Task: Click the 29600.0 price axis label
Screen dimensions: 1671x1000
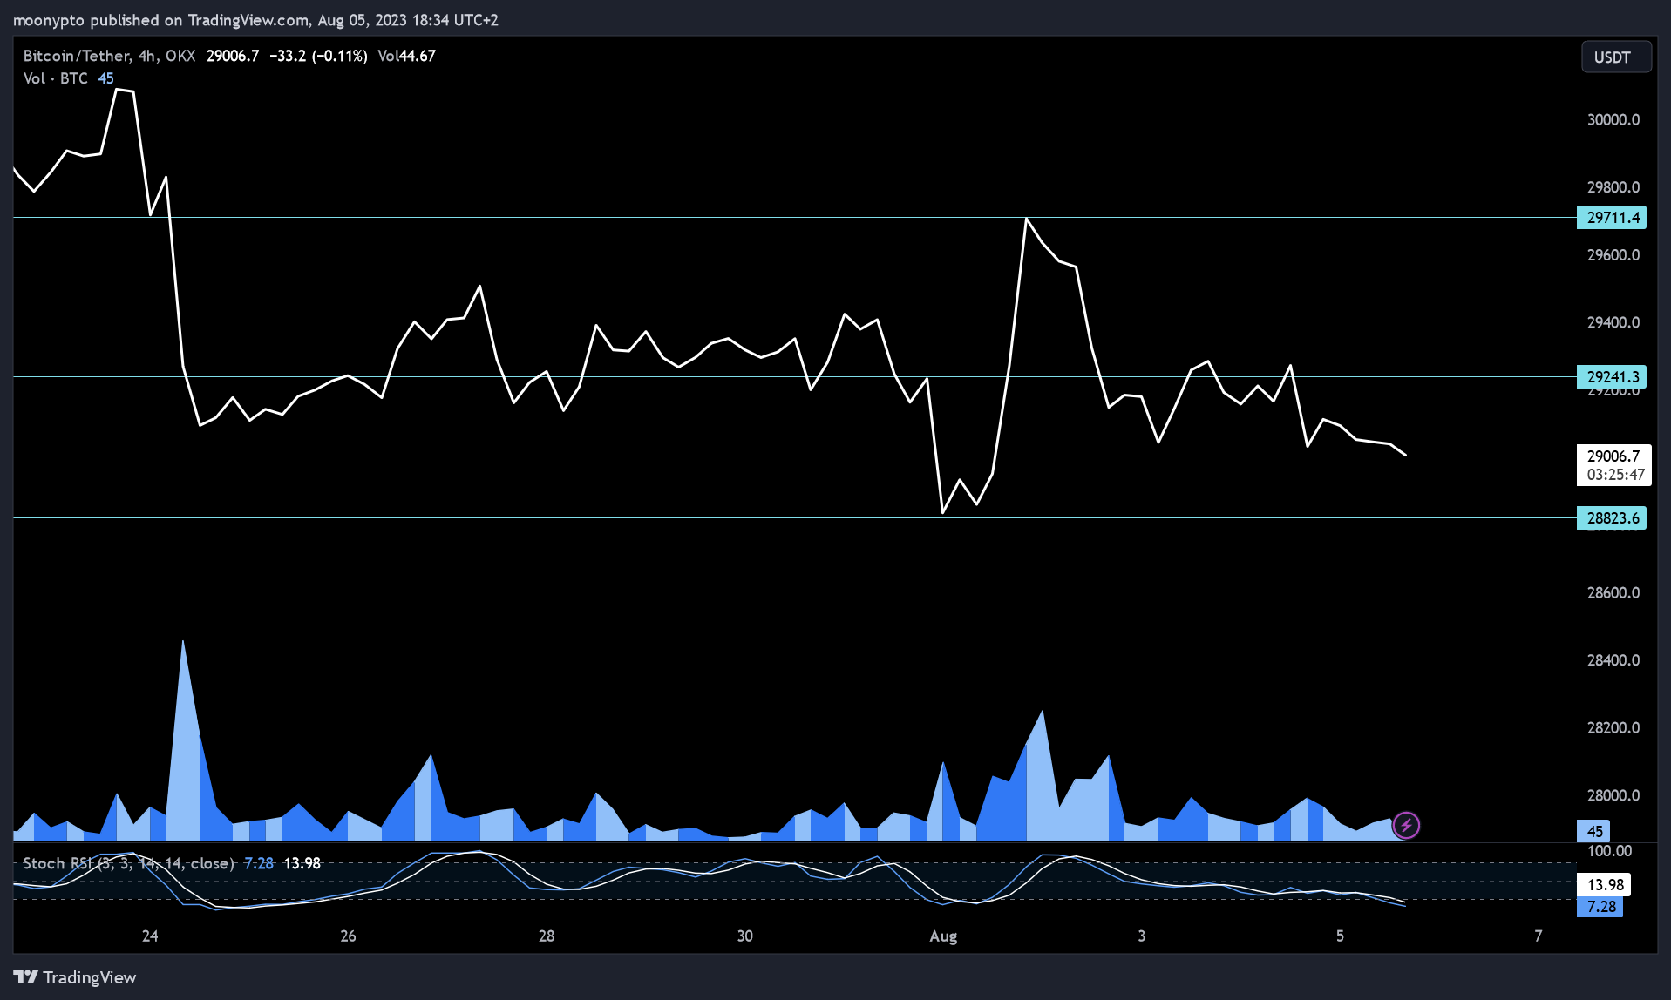Action: pos(1613,255)
